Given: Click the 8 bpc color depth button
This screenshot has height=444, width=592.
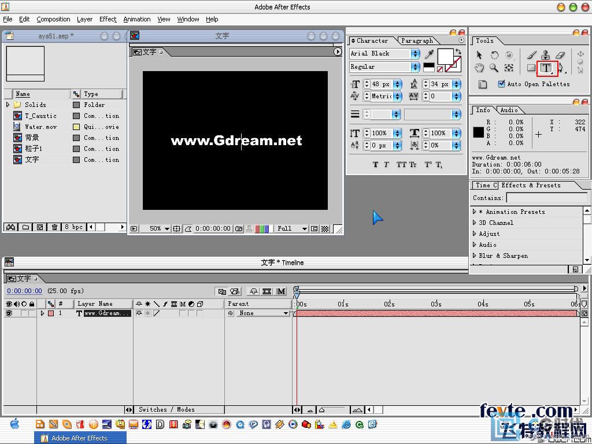Looking at the screenshot, I should coord(73,227).
